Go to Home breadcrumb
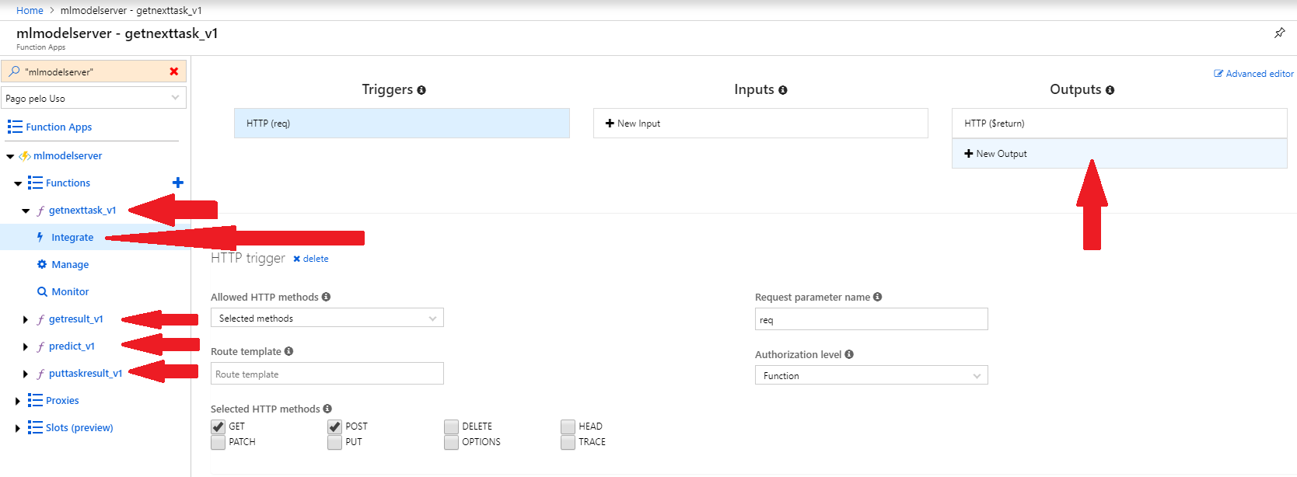This screenshot has height=477, width=1297. point(30,10)
